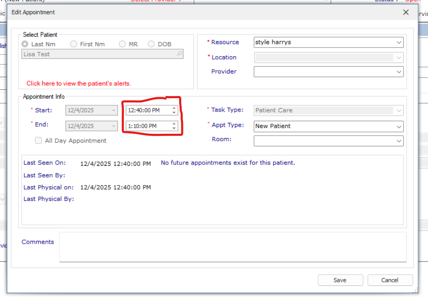Click the patient search magnifier icon

179,54
